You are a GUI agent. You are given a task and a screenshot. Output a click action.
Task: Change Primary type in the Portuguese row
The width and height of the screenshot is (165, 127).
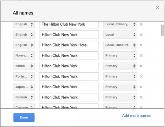120,76
